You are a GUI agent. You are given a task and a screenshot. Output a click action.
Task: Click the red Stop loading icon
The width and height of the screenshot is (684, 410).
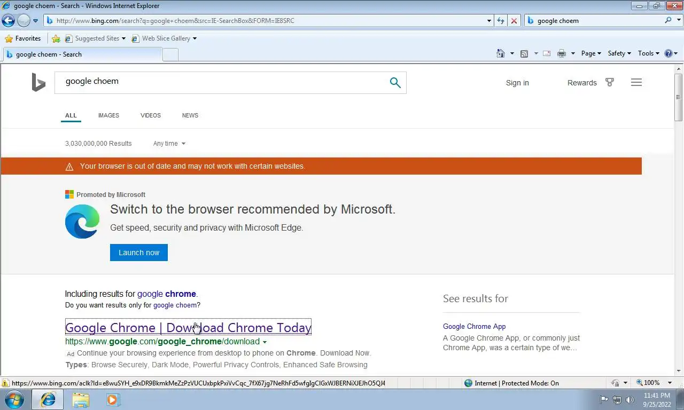514,21
